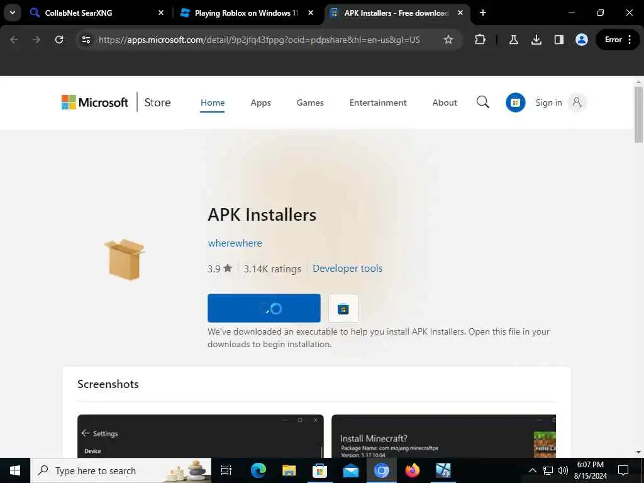Open the Install Minecraft screenshot thumbnail

coord(443,436)
